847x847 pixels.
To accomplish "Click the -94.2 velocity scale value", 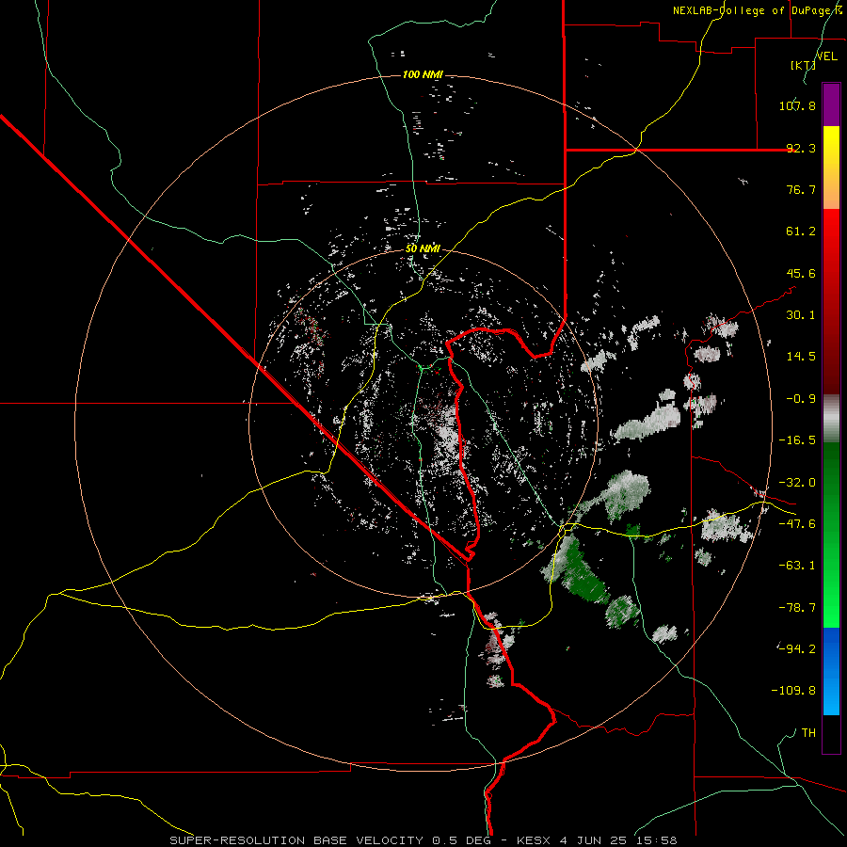I will [x=797, y=649].
